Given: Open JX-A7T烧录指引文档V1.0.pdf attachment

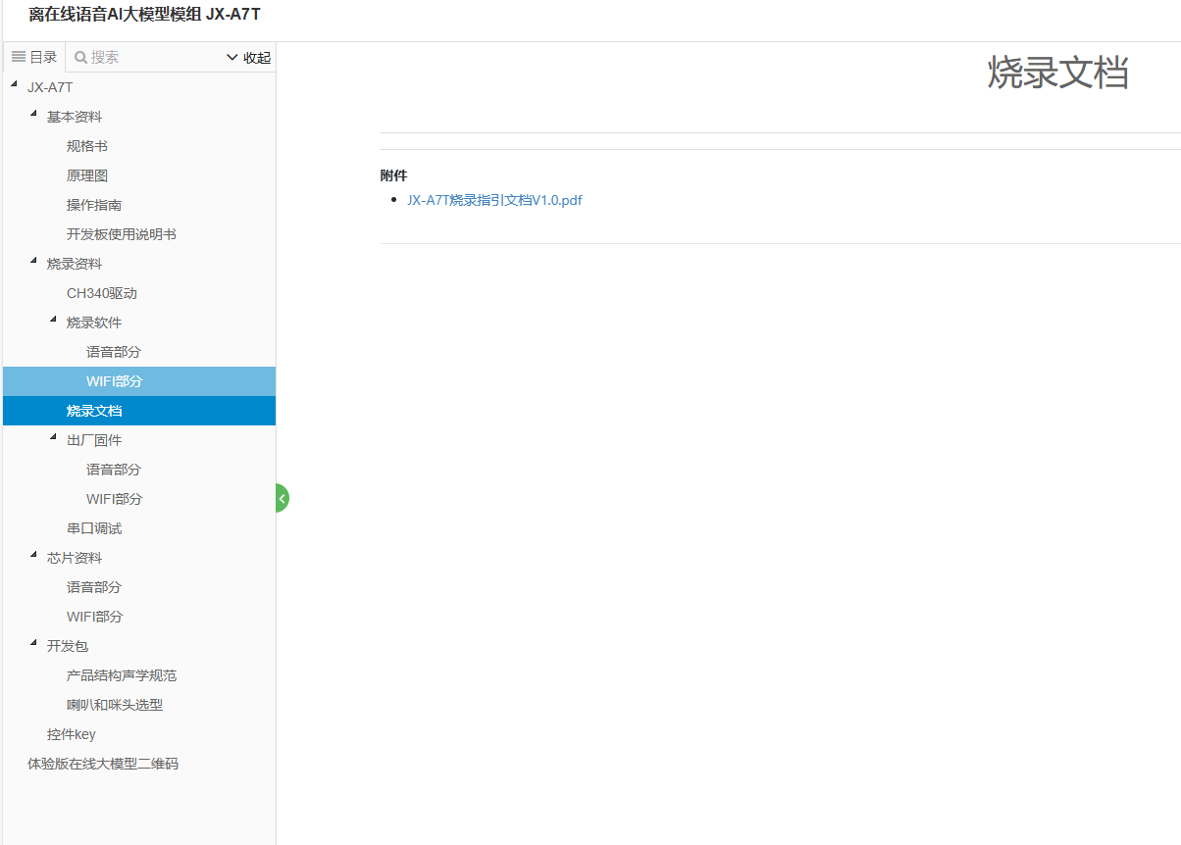Looking at the screenshot, I should [494, 200].
